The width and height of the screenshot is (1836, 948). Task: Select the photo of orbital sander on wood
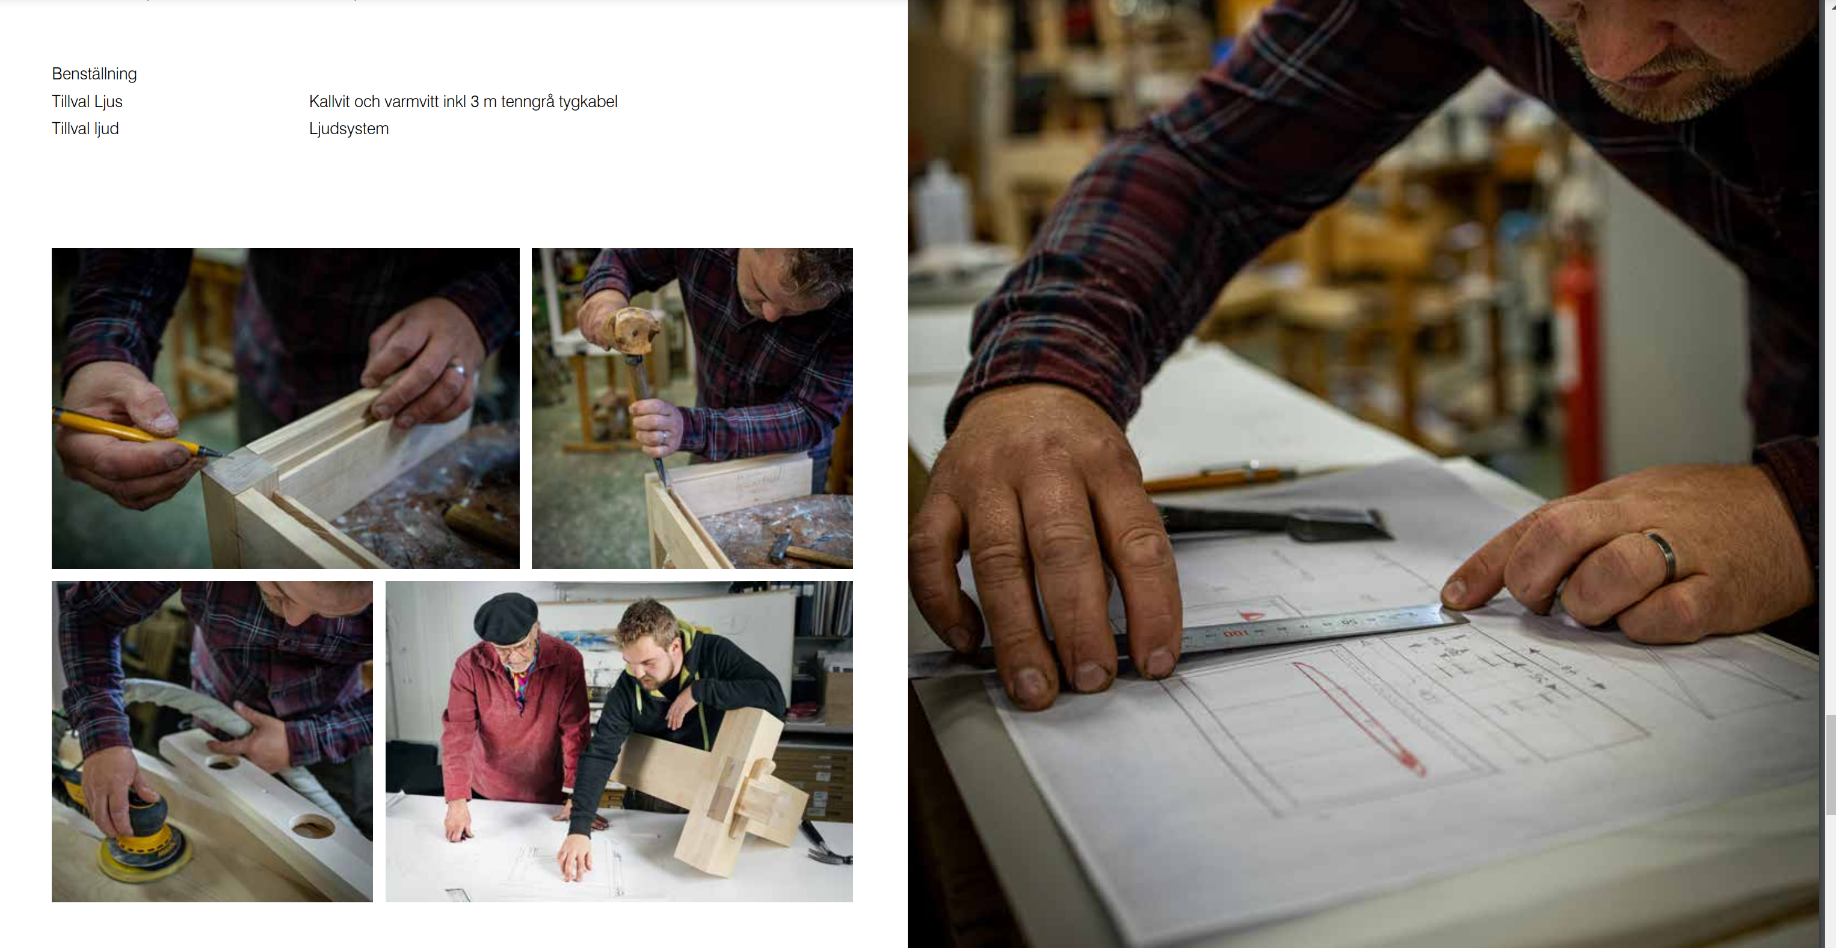tap(212, 741)
